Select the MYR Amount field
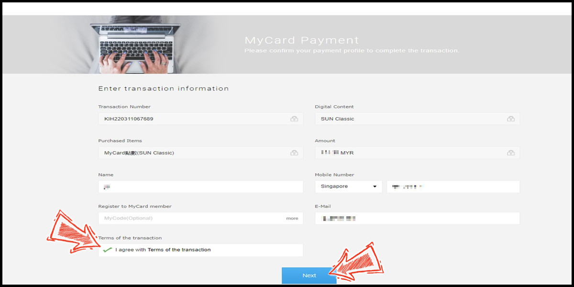 click(x=417, y=153)
